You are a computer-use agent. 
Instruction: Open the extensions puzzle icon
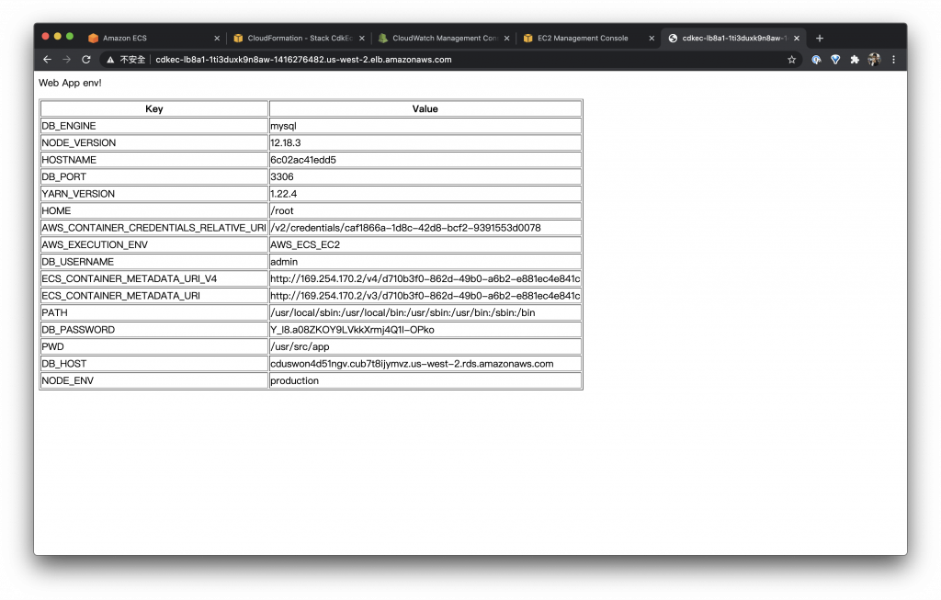(x=855, y=60)
